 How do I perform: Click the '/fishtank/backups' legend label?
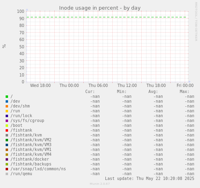[31, 164]
